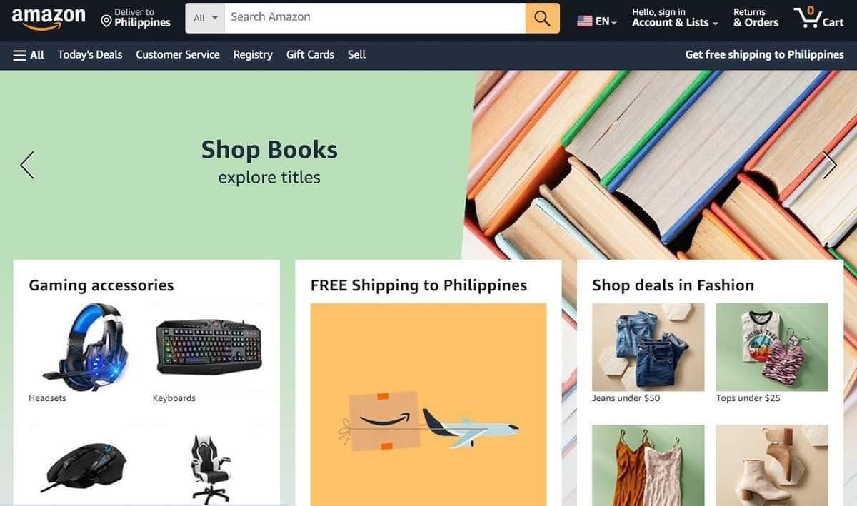Click the Amazon logo
This screenshot has width=857, height=506.
pyautogui.click(x=49, y=18)
